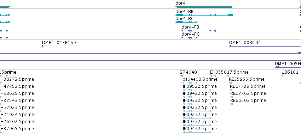The width and height of the screenshot is (301, 134).
Task: Click the label ending H37965.5prime
Action: tap(17, 129)
